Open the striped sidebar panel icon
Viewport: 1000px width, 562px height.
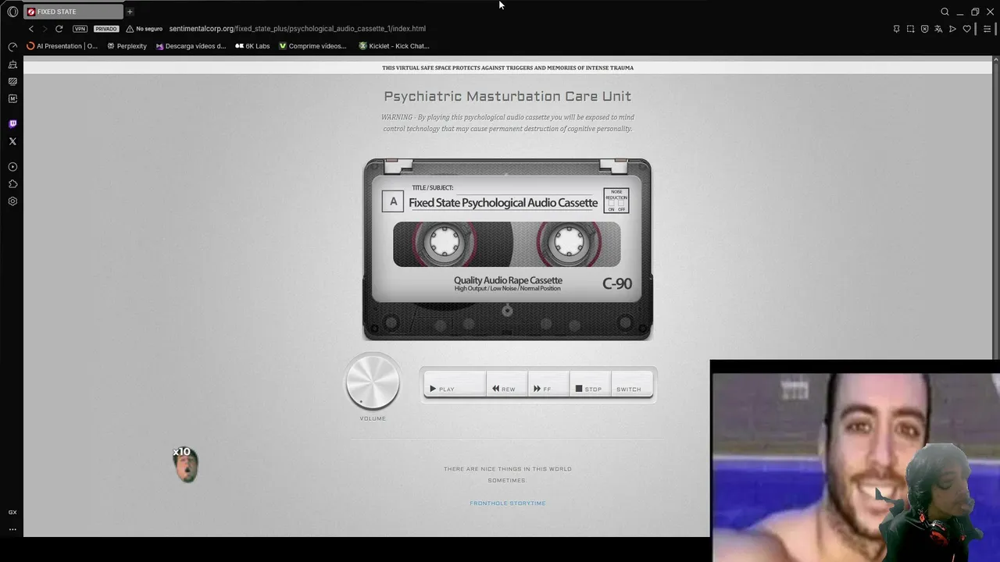click(x=12, y=81)
